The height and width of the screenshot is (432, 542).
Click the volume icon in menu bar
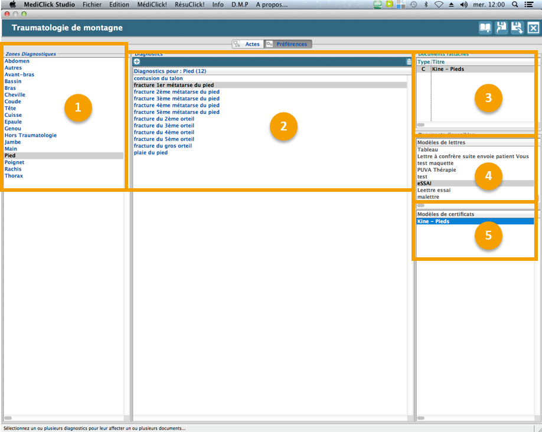(x=463, y=5)
